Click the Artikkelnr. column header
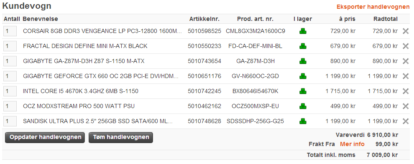The width and height of the screenshot is (414, 164). click(x=204, y=19)
